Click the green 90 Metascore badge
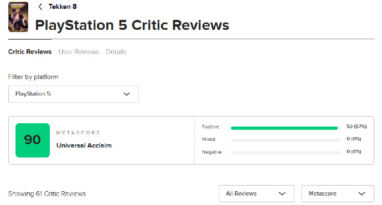The width and height of the screenshot is (382, 205). [33, 140]
